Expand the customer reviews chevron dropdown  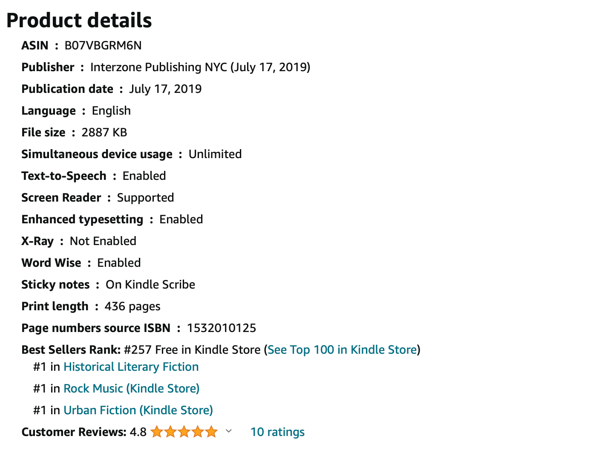[x=229, y=431]
